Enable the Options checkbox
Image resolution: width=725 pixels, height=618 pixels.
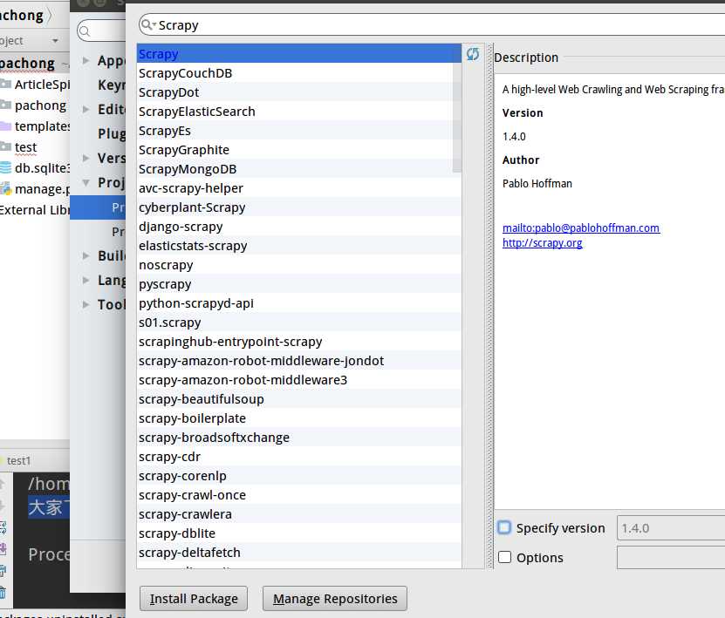point(504,557)
